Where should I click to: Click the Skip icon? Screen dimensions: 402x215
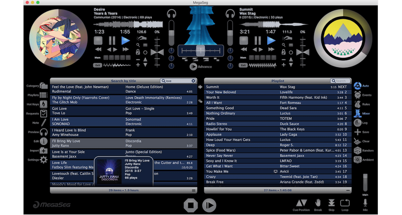pos(331,203)
